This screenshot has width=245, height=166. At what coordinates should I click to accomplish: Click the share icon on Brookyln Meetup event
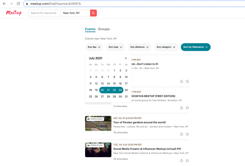[x=181, y=108]
